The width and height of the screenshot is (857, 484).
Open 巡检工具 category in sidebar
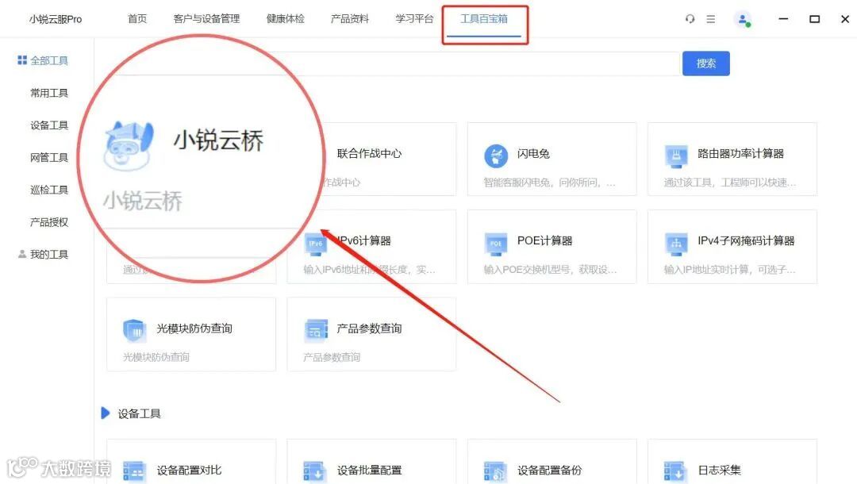[x=49, y=190]
